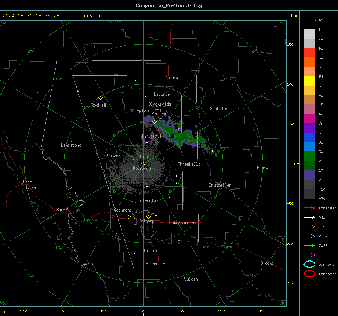Click the blue 36-33 dBZ swatch
Screen dimensions: 338x316
point(309,138)
